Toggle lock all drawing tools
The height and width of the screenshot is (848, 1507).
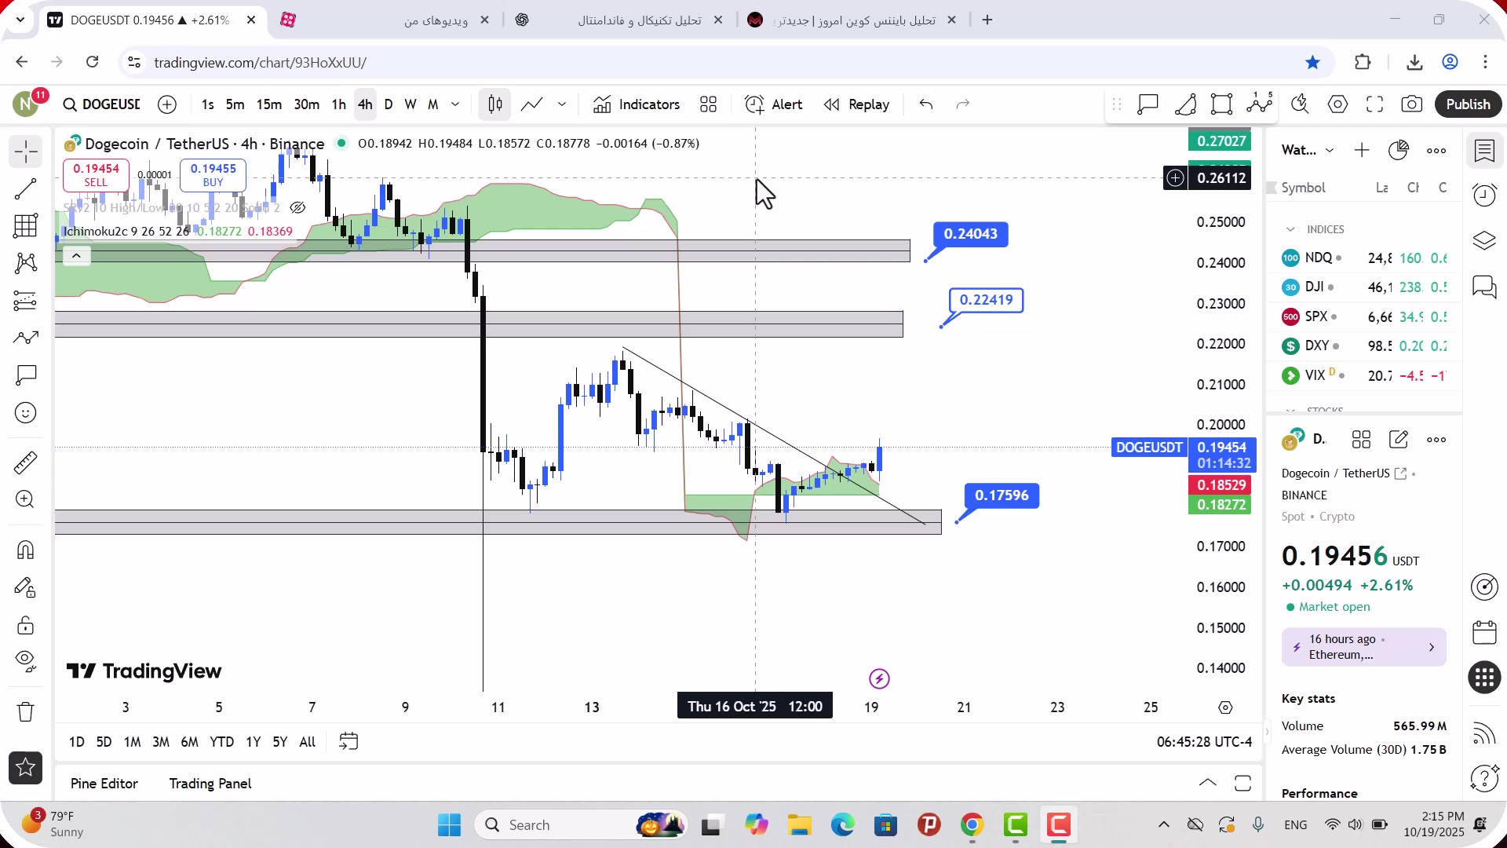(x=25, y=626)
